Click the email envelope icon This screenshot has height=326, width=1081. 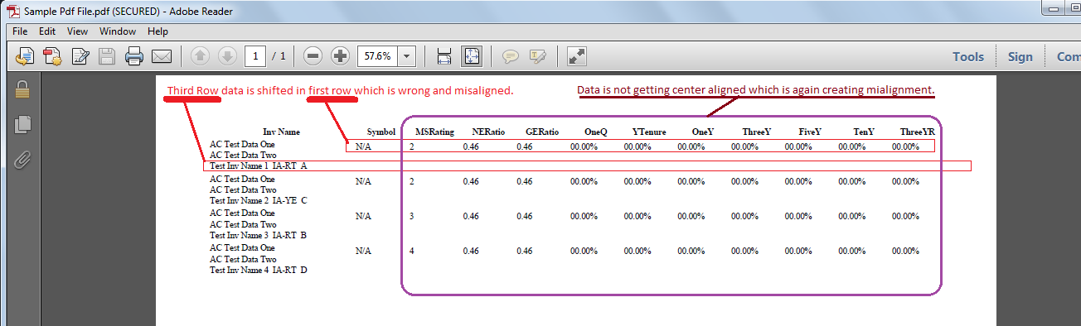(x=161, y=56)
